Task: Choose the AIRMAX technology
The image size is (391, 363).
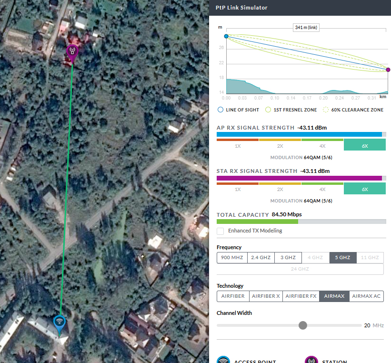Action: coord(334,296)
